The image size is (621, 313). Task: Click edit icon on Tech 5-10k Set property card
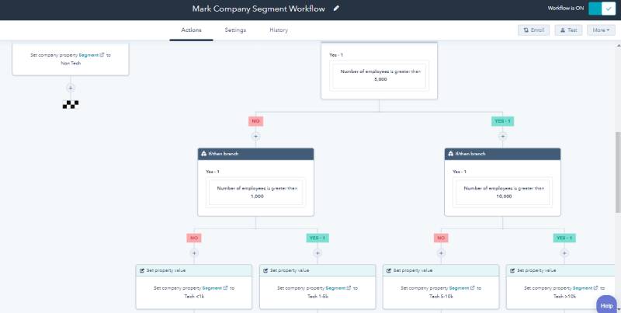pos(389,270)
